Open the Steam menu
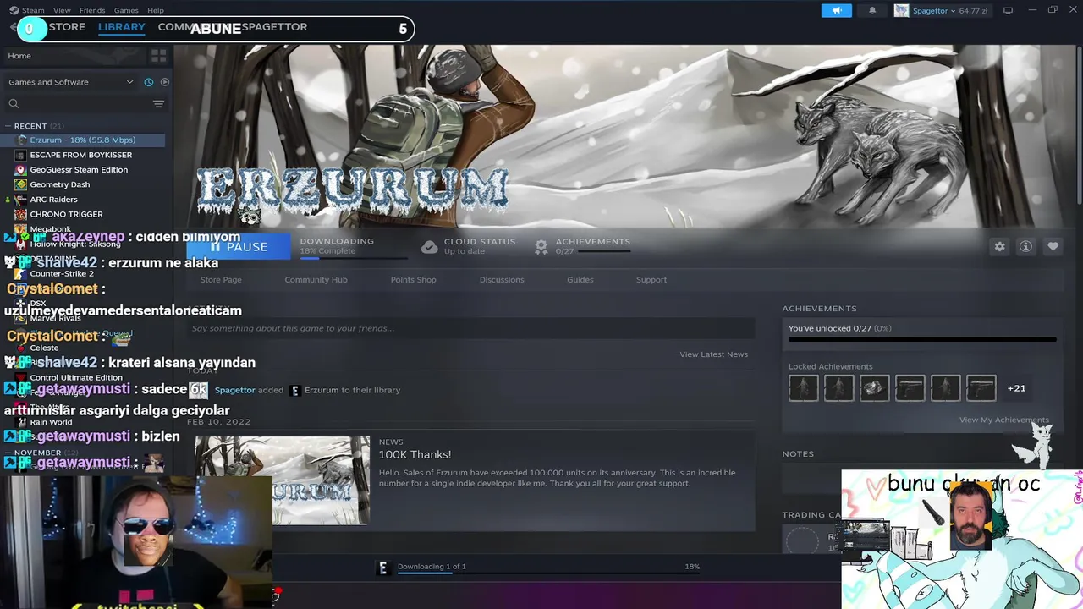Image resolution: width=1083 pixels, height=609 pixels. [x=33, y=10]
